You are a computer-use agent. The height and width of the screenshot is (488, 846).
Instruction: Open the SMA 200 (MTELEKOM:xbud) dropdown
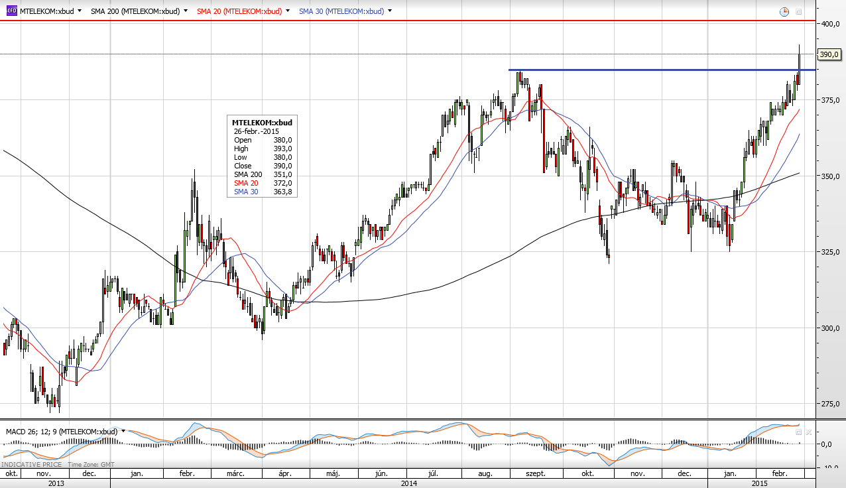point(185,11)
